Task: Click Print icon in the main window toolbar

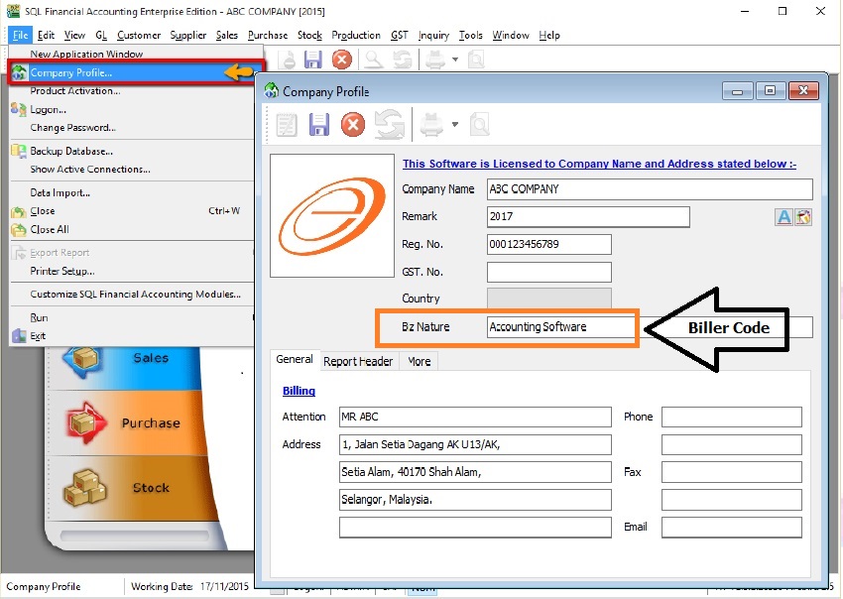Action: 435,60
